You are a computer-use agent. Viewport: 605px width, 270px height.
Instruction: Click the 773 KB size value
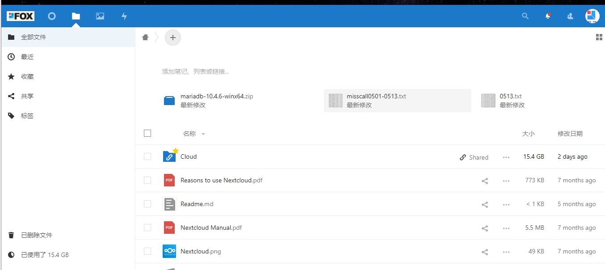pos(534,180)
